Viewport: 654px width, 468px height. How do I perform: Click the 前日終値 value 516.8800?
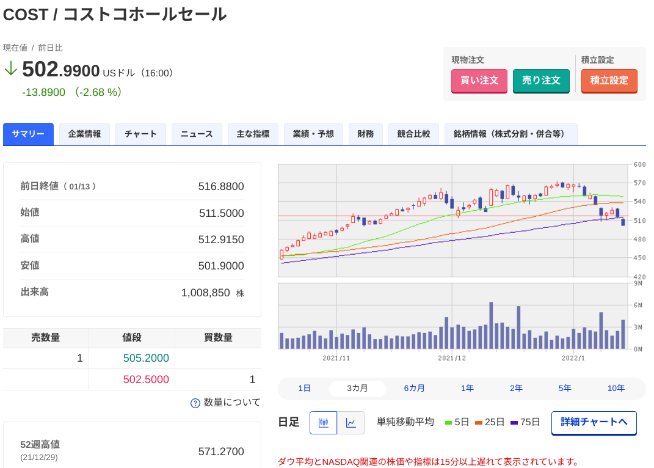pos(221,186)
